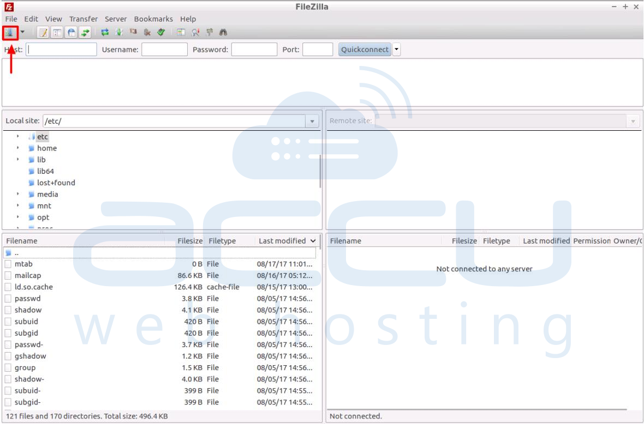Open the Quickconnect history dropdown

pyautogui.click(x=396, y=50)
